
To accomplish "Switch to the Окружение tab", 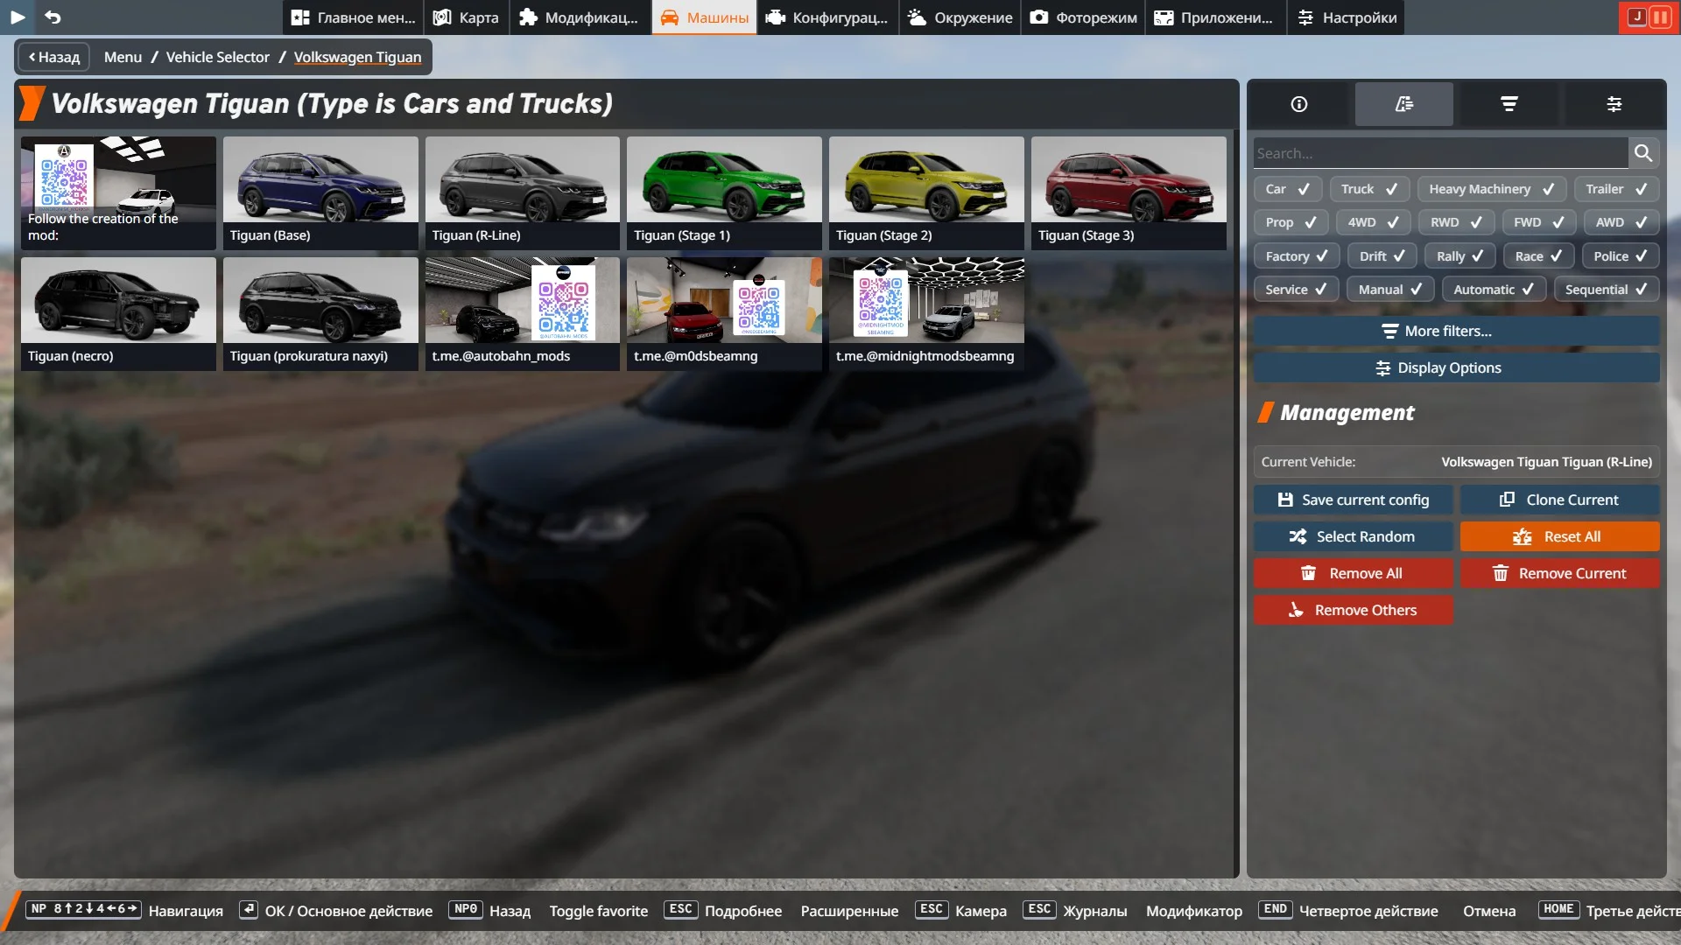I will 960,17.
